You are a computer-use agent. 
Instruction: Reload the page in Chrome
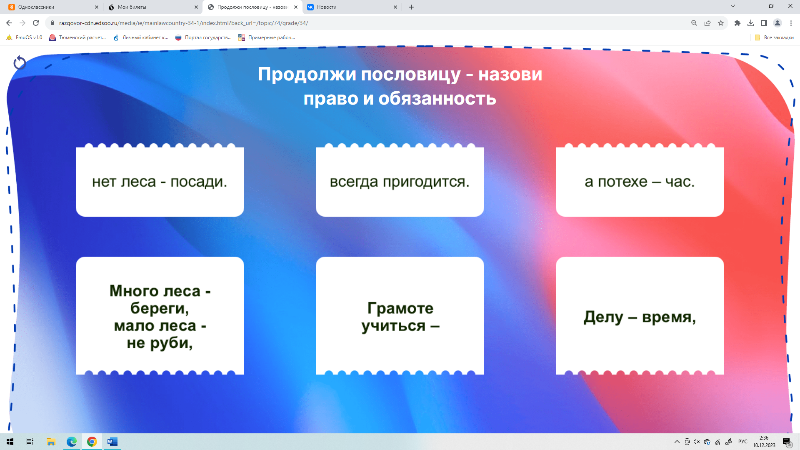pyautogui.click(x=36, y=23)
